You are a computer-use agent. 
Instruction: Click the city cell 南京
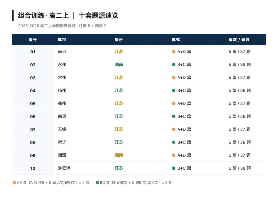tap(62, 52)
